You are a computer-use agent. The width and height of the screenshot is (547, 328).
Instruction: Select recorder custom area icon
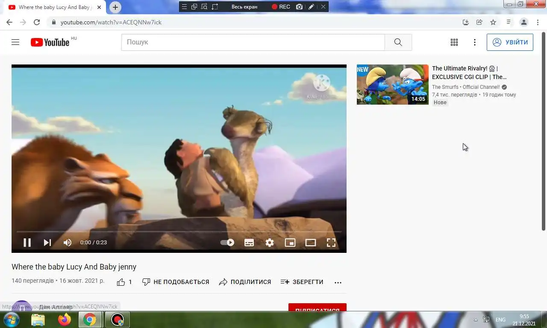[215, 6]
